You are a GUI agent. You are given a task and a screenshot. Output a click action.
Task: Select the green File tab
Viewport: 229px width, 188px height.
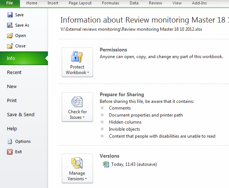[9, 3]
